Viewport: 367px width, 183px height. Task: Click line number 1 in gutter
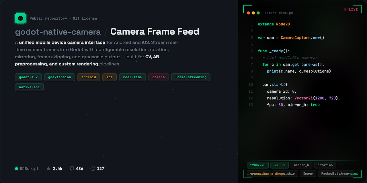(252, 24)
